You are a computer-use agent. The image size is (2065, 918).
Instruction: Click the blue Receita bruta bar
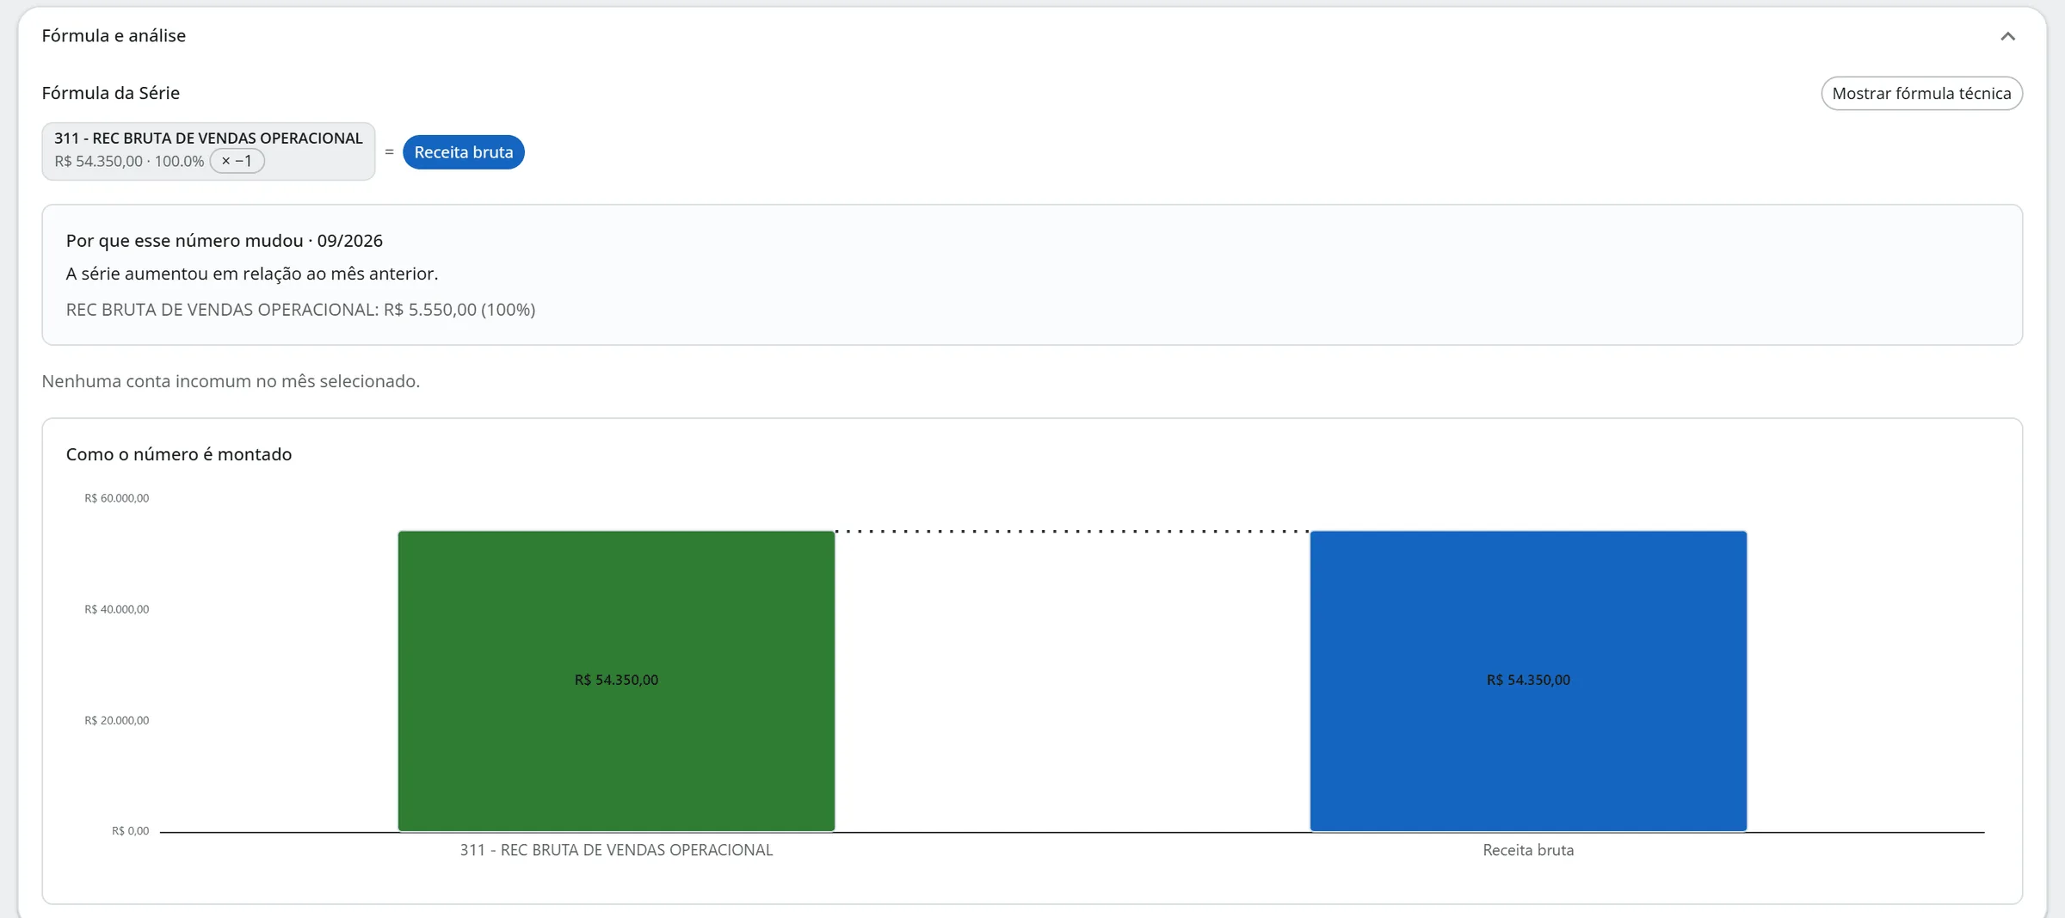point(1528,681)
